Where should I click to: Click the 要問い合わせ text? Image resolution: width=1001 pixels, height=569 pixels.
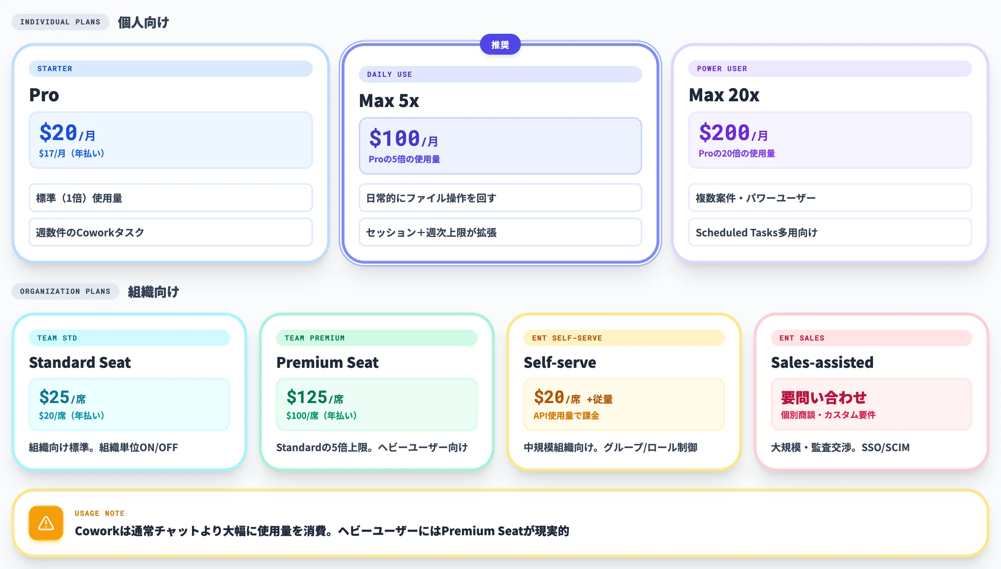[x=823, y=397]
